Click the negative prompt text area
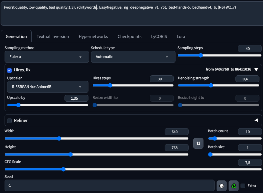Image resolution: width=263 pixels, height=193 pixels. (x=132, y=14)
